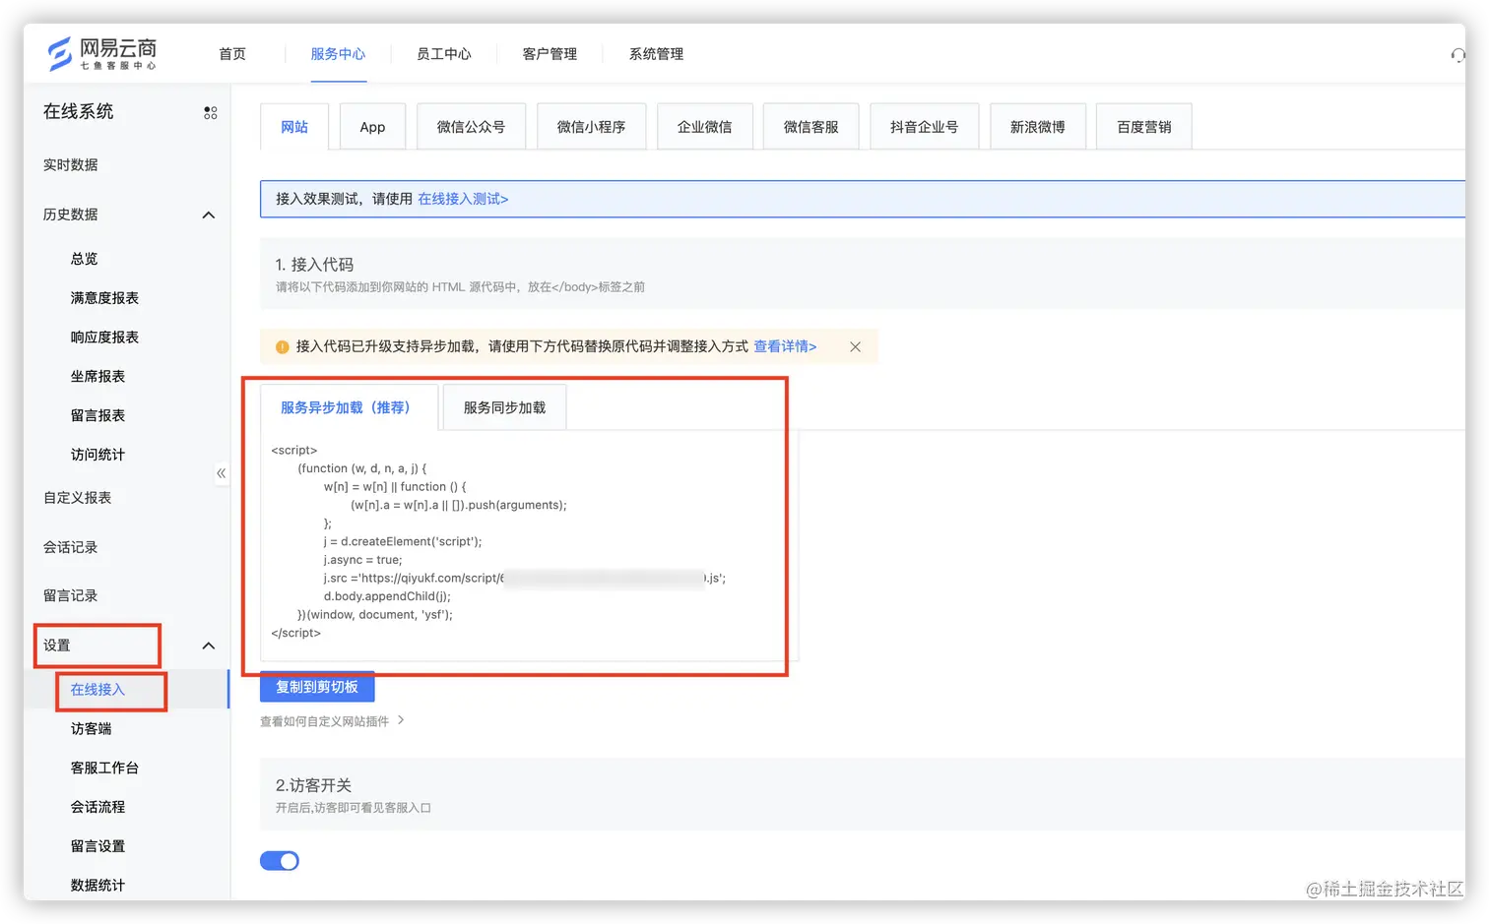Open the headset support icon
Screen dimensions: 1489x924
(x=1457, y=55)
